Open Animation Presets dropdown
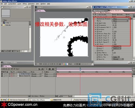This screenshot has height=108, width=135. coord(121,19)
